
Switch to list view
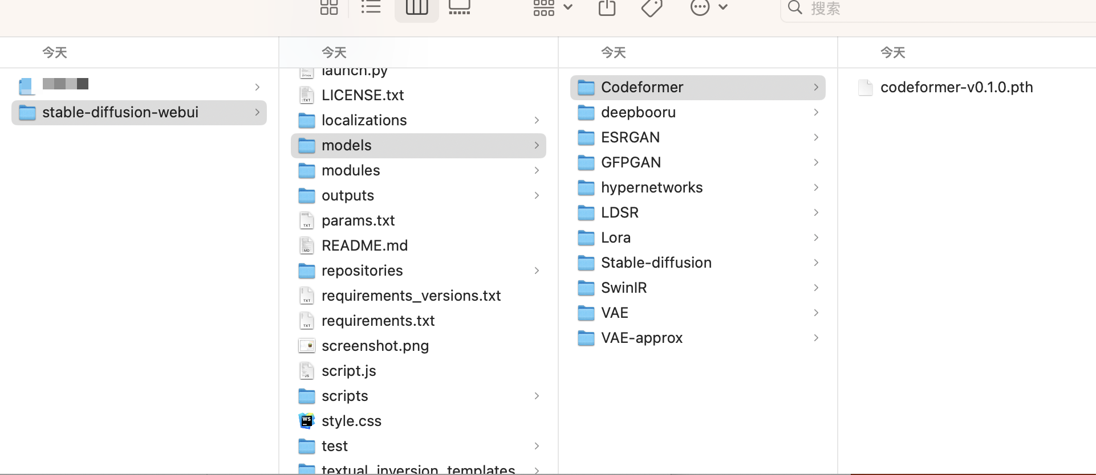371,7
